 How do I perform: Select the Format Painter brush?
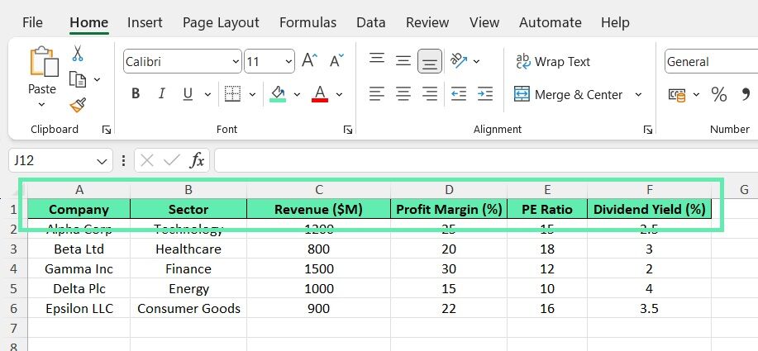[x=78, y=105]
